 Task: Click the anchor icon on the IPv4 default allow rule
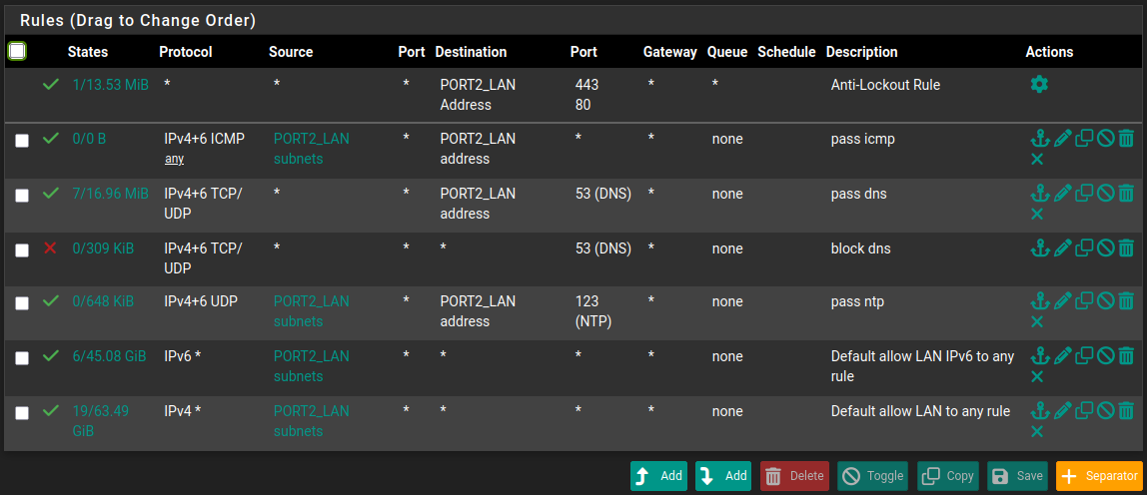1039,410
